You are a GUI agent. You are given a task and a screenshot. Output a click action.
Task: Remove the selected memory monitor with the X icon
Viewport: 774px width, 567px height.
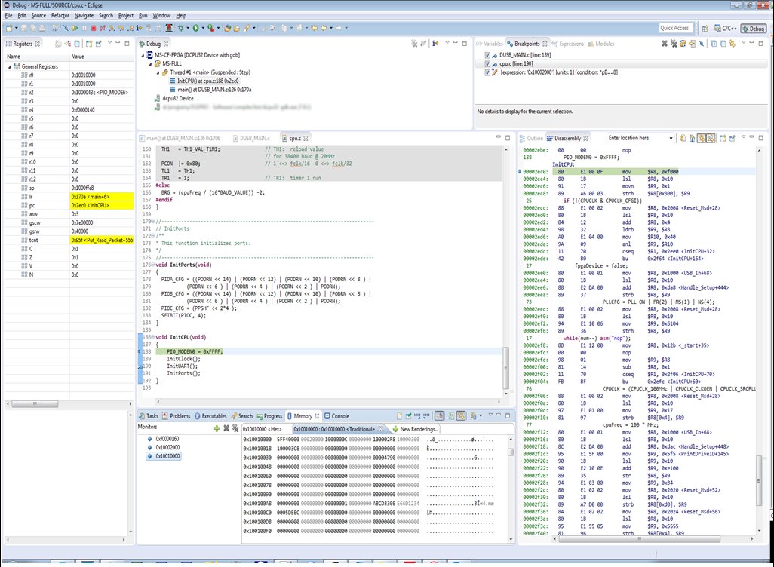click(226, 428)
